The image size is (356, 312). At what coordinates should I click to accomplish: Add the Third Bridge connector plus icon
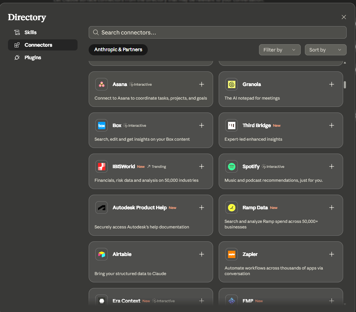coord(331,125)
